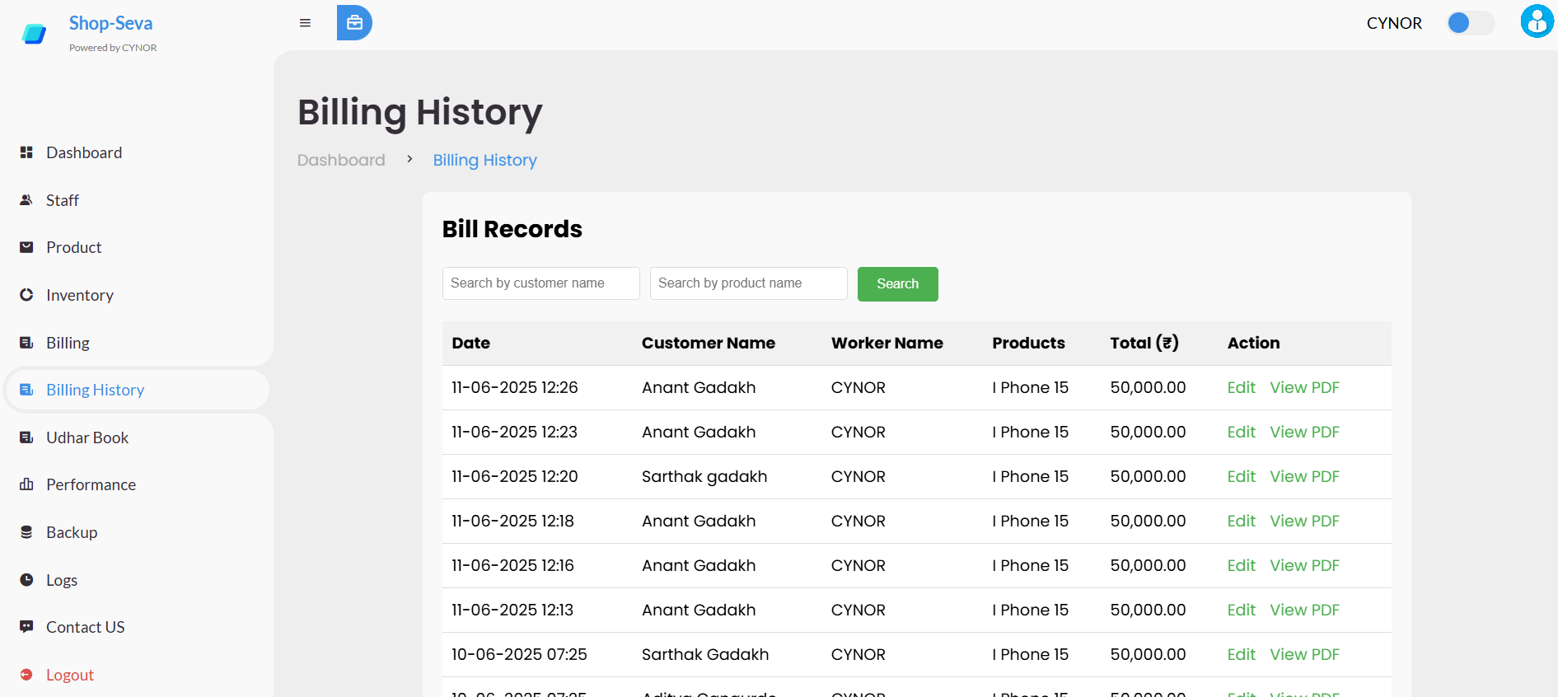Click the Inventory icon in sidebar
Viewport: 1558px width, 697px height.
tap(26, 295)
